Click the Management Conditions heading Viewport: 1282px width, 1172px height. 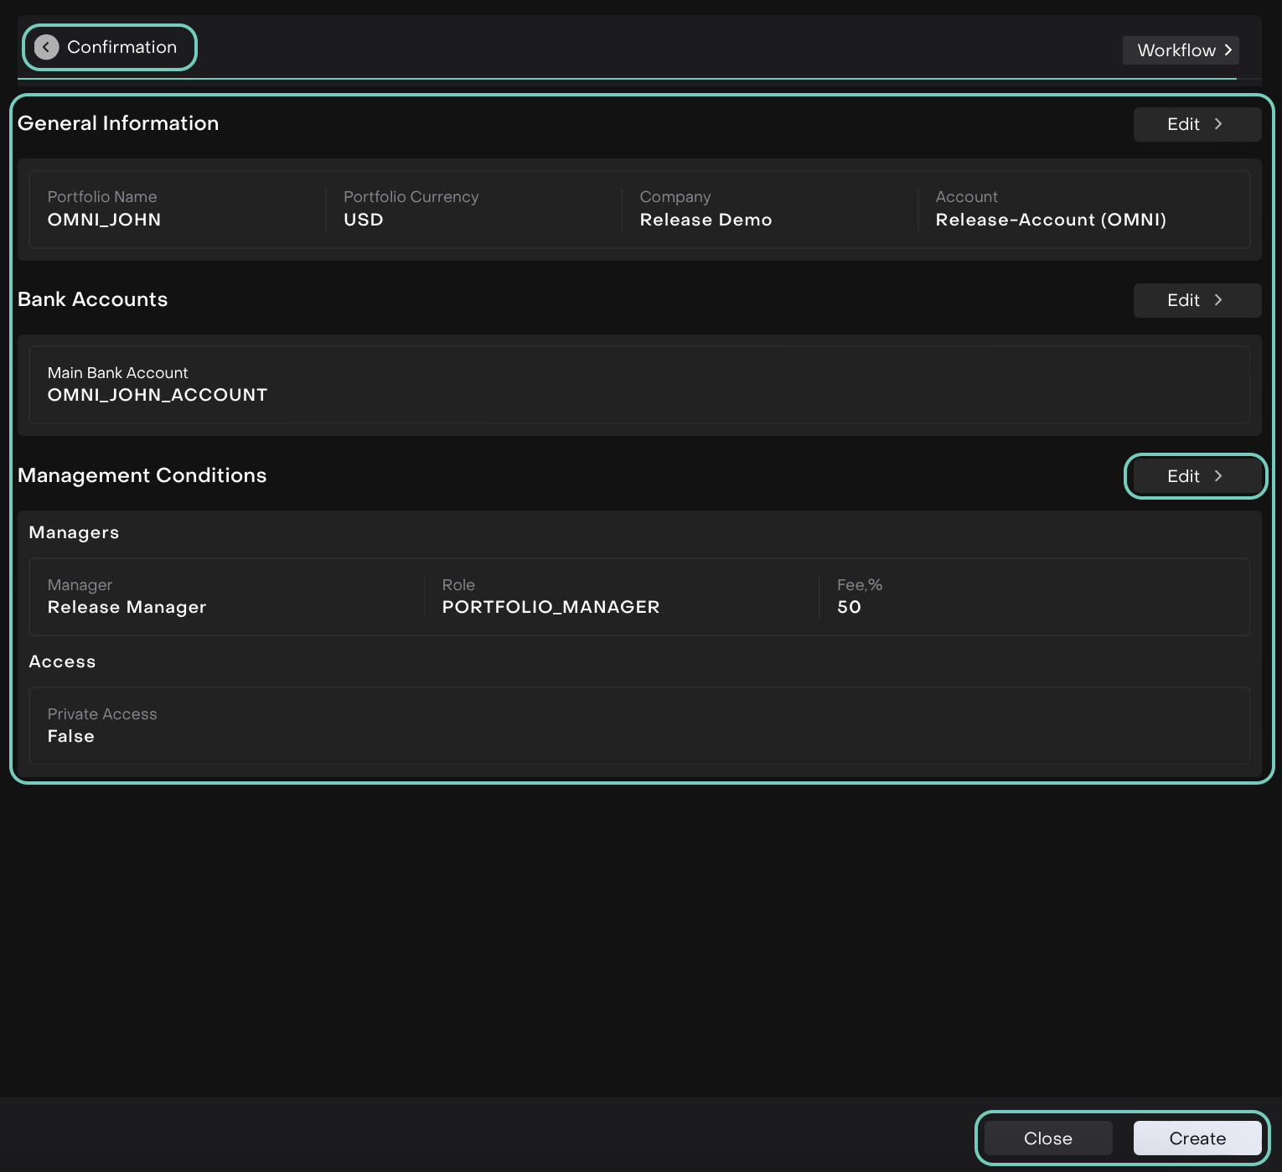pos(142,475)
